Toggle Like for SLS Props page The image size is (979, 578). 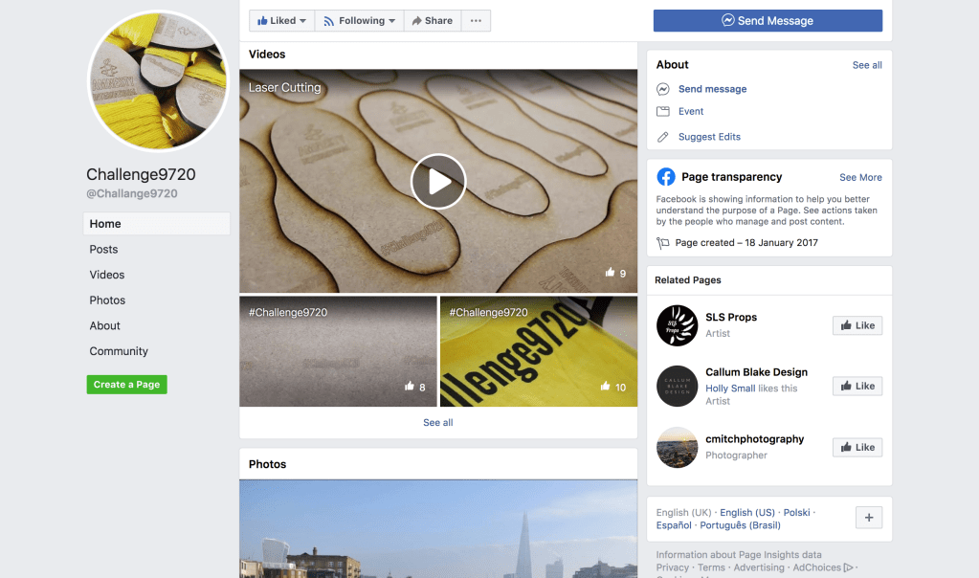pyautogui.click(x=857, y=325)
